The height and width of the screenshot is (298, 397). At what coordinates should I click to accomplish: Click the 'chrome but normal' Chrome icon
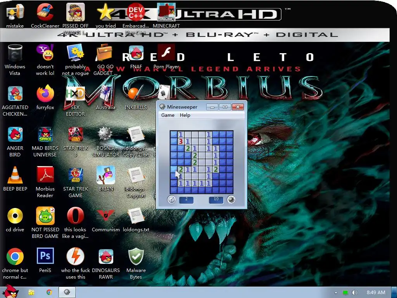click(x=15, y=263)
